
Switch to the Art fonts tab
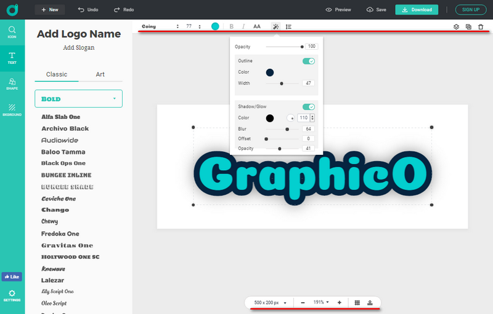[100, 74]
